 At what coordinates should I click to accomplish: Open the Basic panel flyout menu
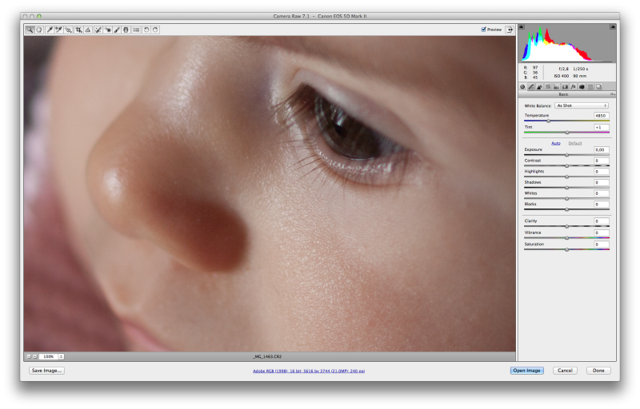[613, 94]
